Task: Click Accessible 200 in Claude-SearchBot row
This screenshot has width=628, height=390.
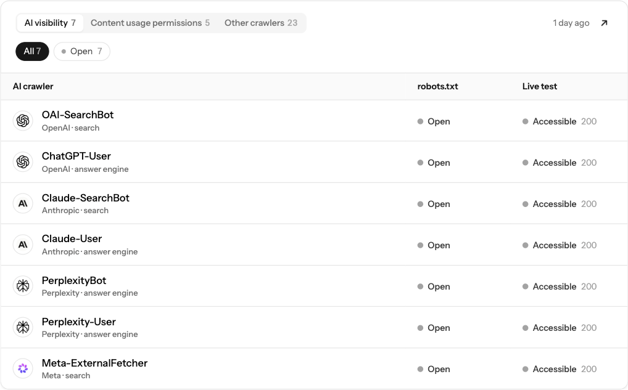Action: (x=560, y=204)
